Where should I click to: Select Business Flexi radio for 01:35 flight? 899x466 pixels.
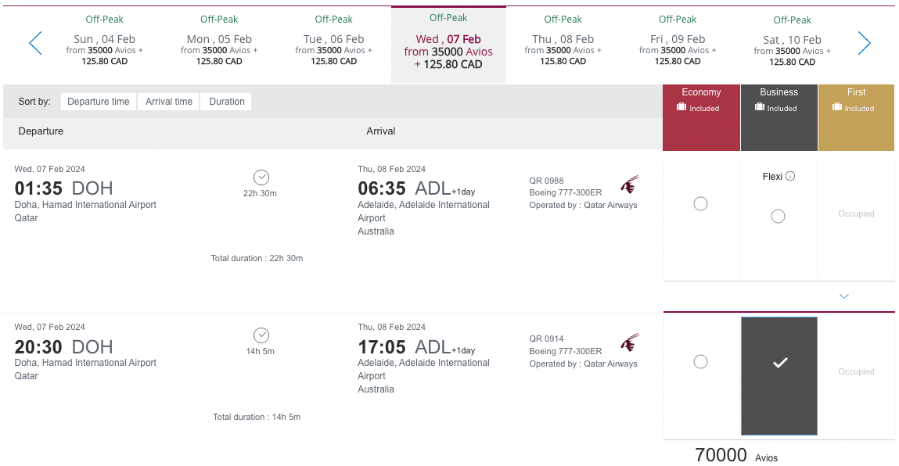point(778,217)
